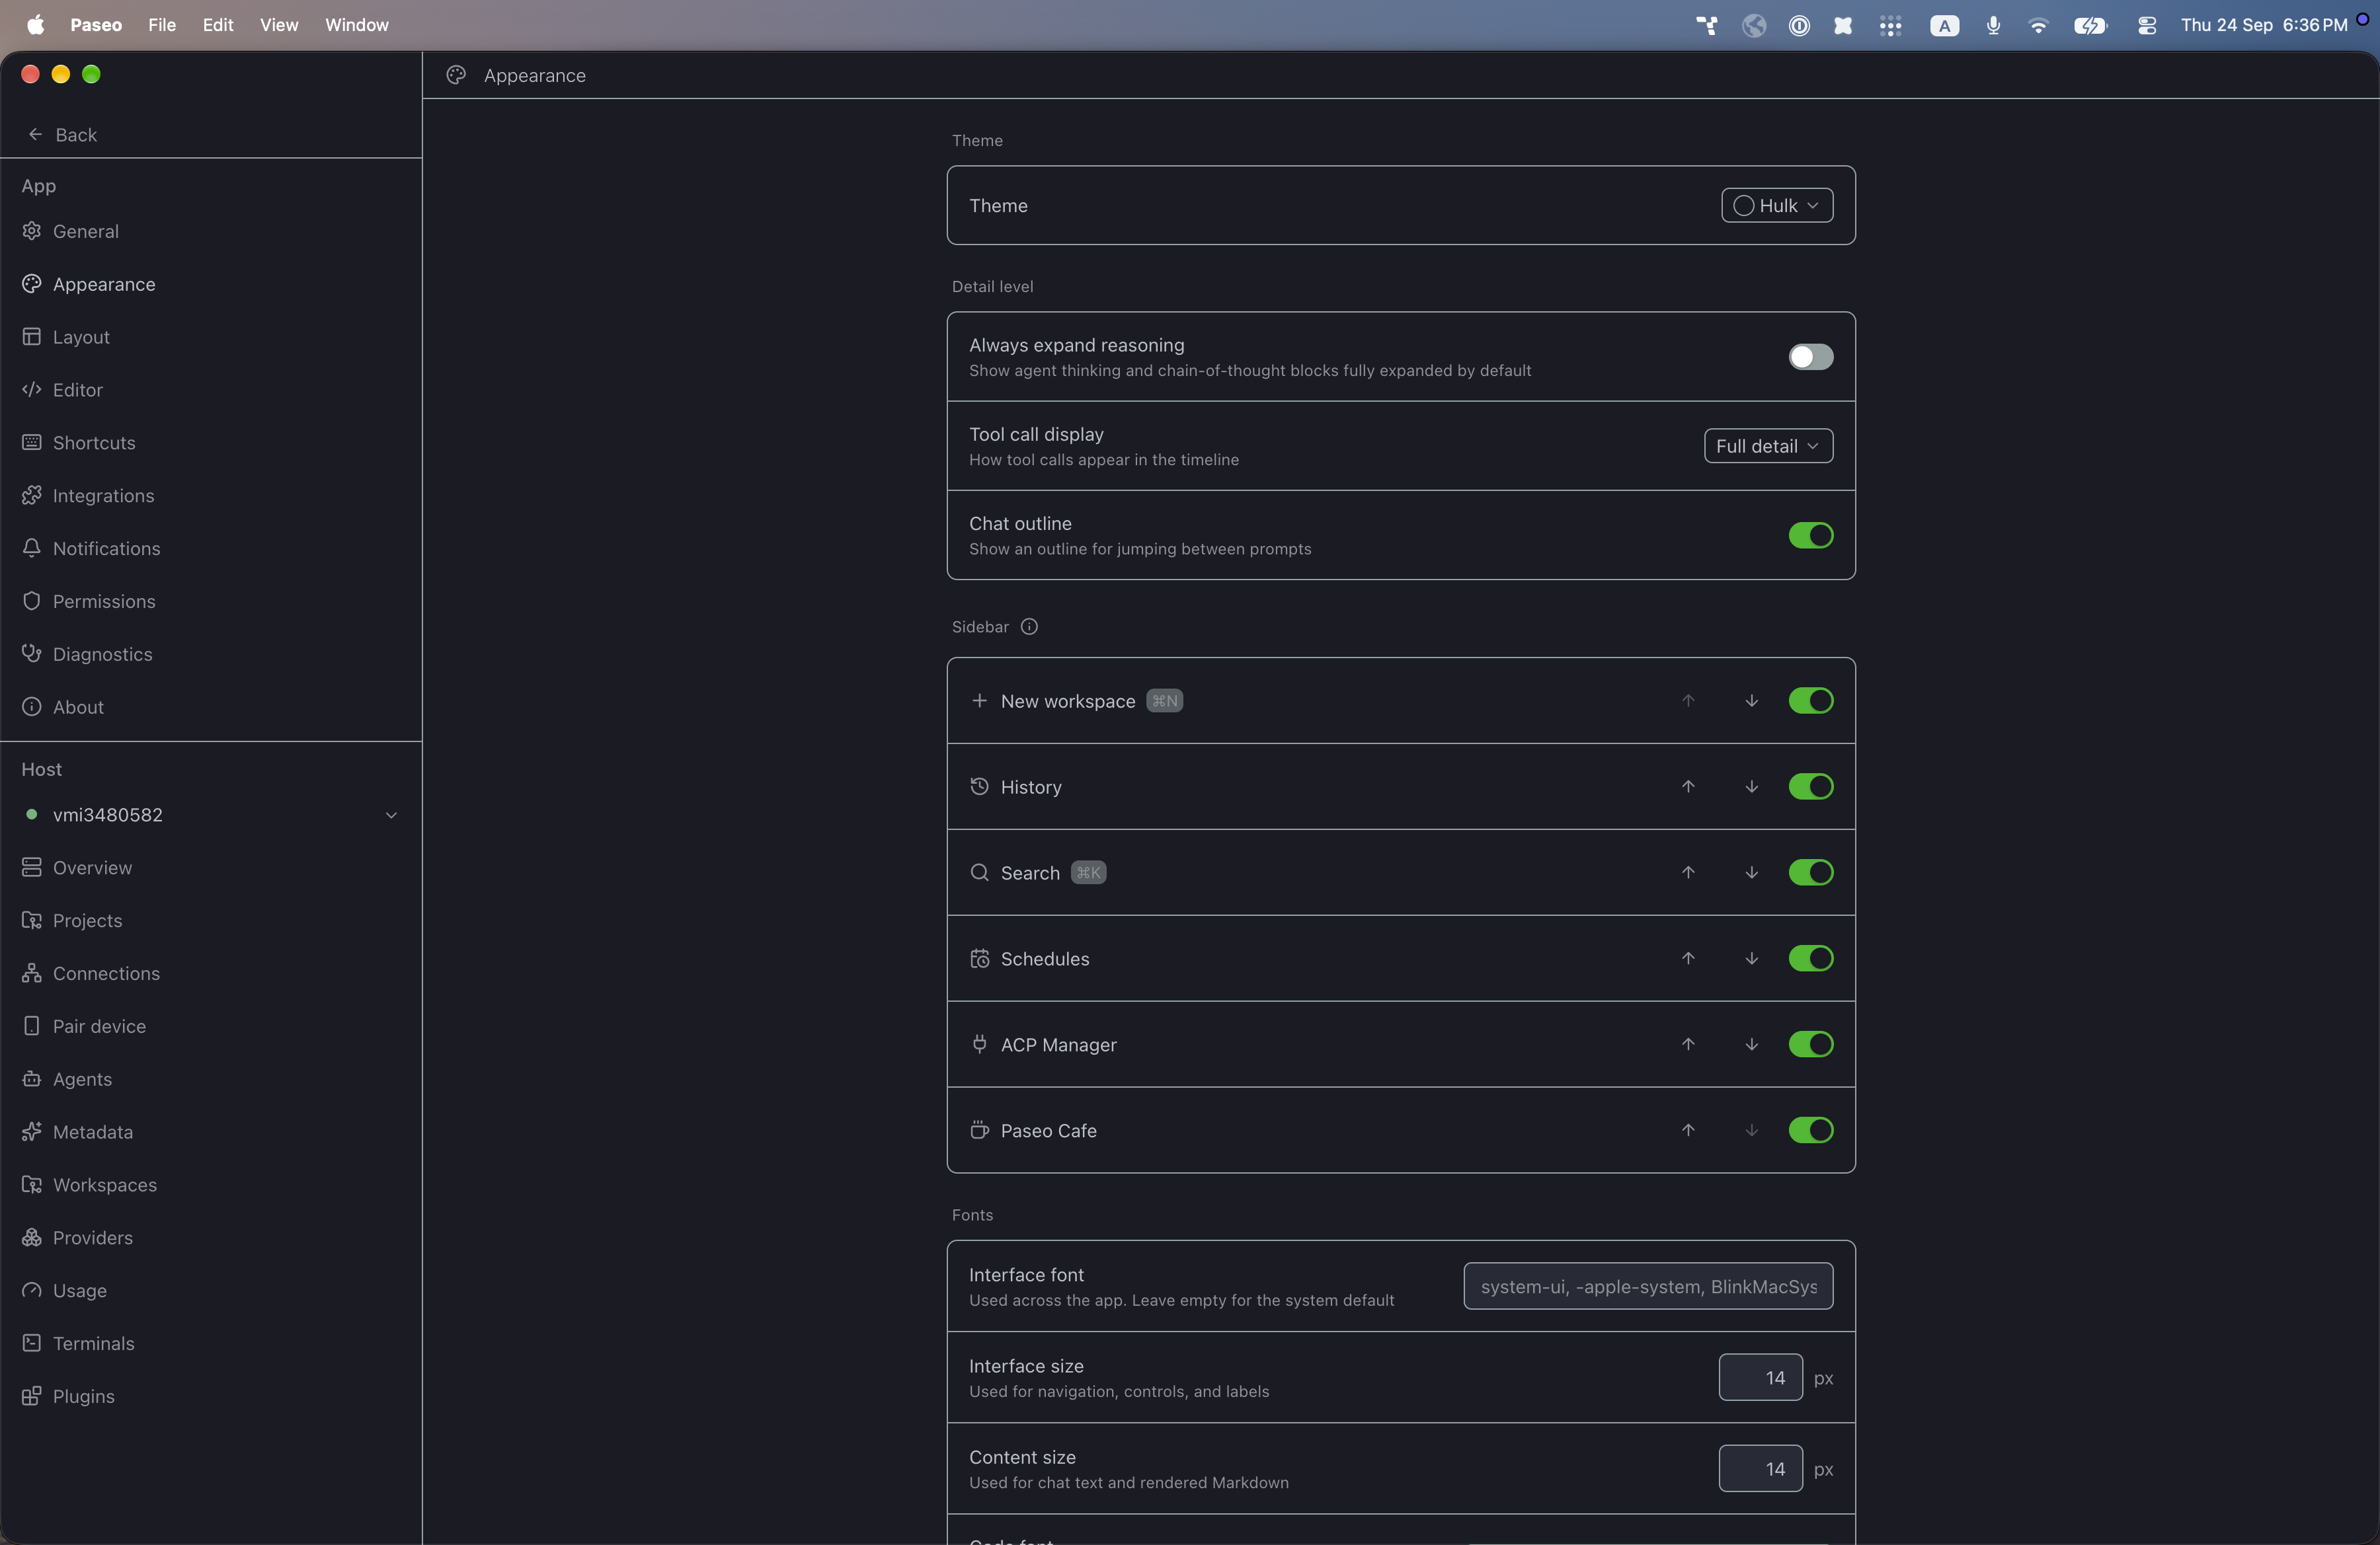Open the File menu
Image resolution: width=2380 pixels, height=1545 pixels.
point(162,25)
